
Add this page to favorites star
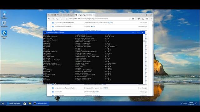point(133,19)
